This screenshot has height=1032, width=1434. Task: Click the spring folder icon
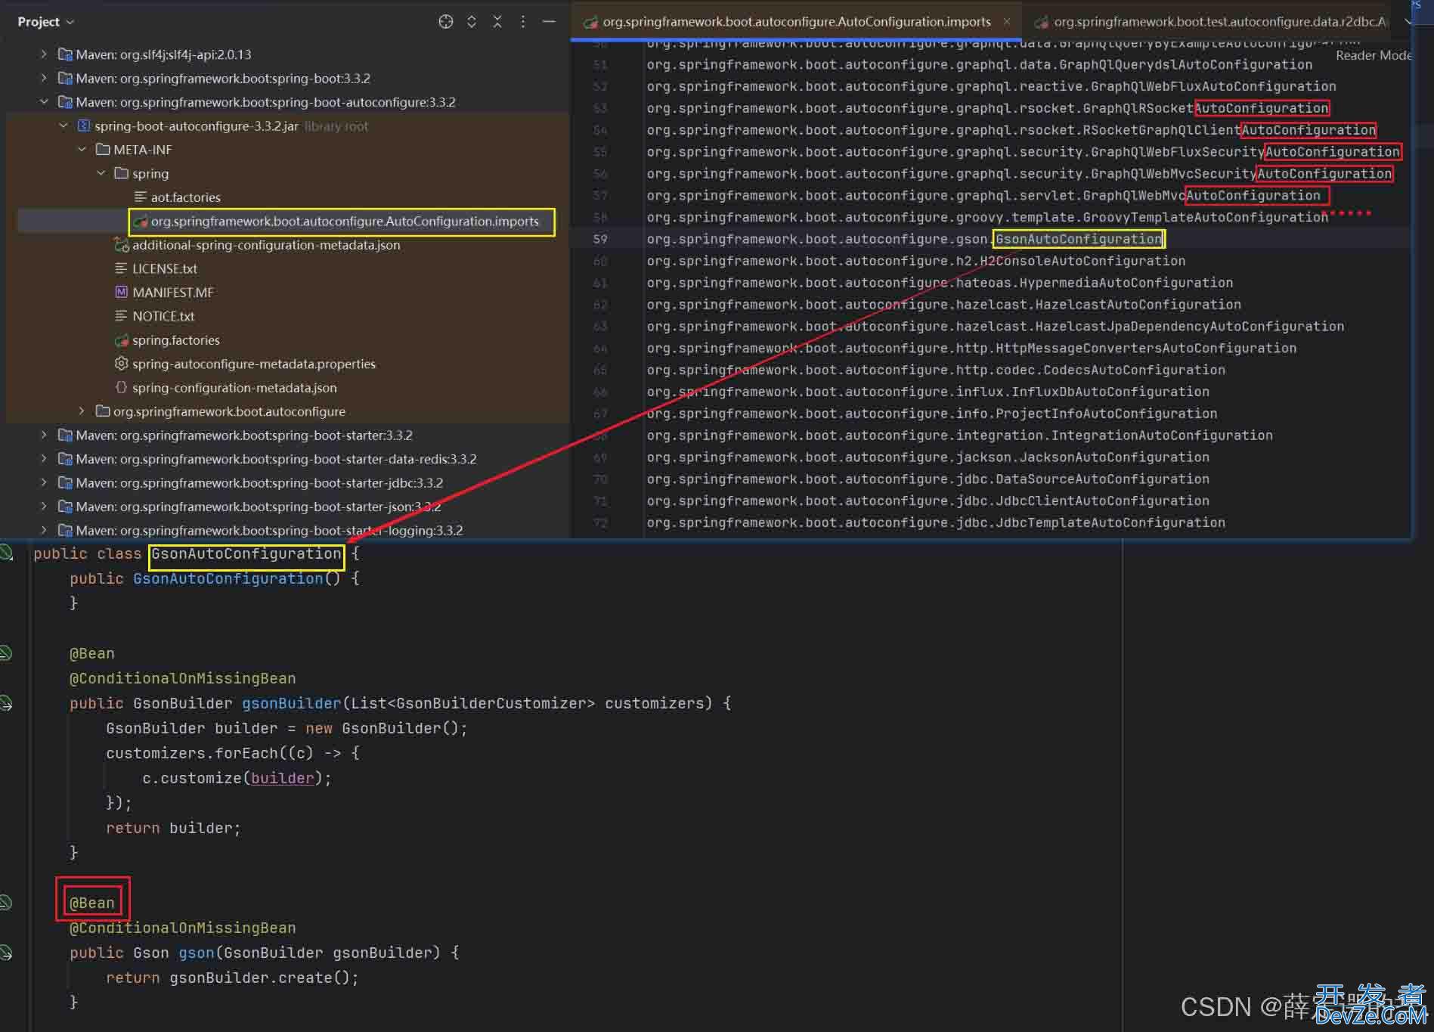coord(121,173)
